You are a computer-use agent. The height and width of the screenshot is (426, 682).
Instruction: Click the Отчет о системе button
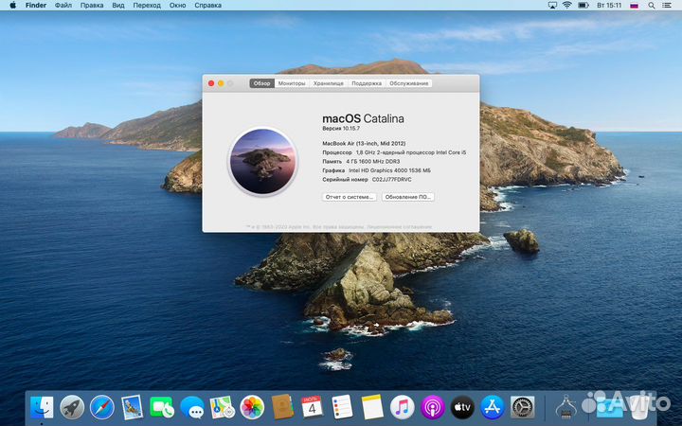tap(350, 197)
